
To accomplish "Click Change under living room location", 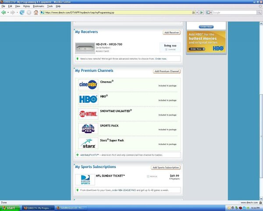I will [x=171, y=50].
